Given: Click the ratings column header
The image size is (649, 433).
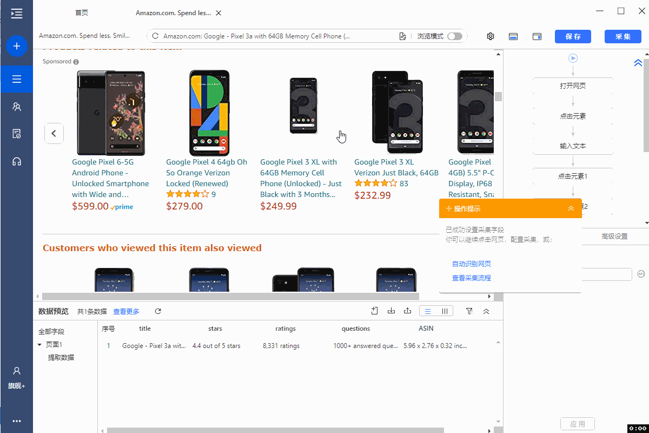Looking at the screenshot, I should pos(286,329).
